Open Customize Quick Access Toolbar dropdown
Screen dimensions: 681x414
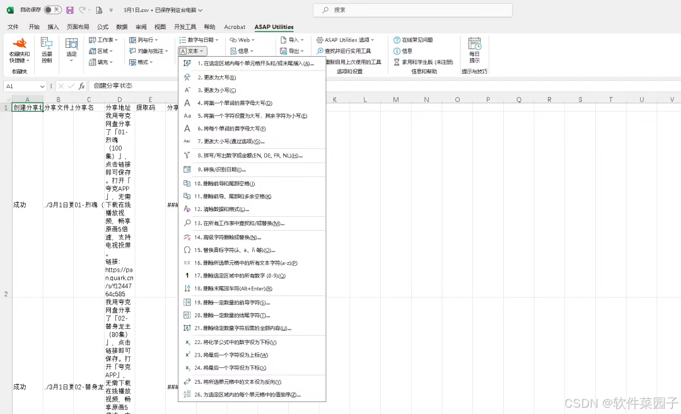[111, 9]
